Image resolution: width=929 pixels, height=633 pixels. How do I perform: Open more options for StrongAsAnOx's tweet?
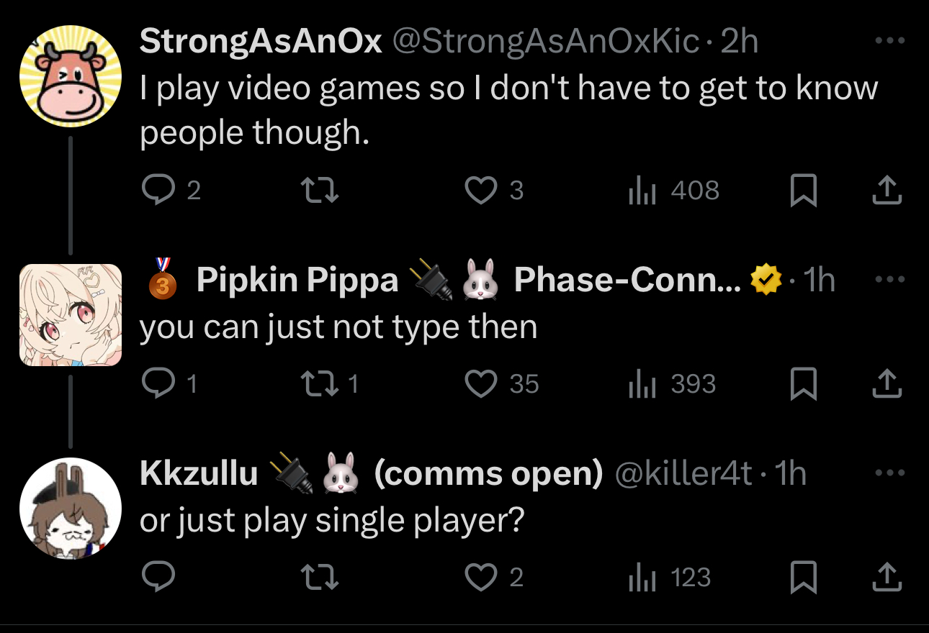coord(889,42)
